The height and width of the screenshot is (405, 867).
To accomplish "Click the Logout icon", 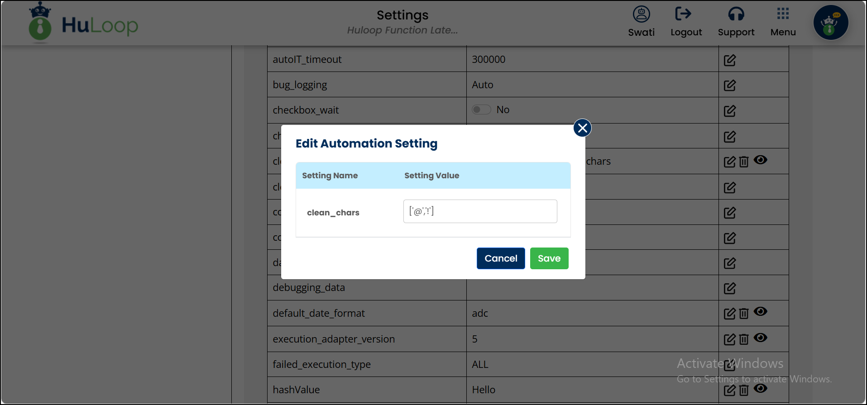I will click(683, 14).
